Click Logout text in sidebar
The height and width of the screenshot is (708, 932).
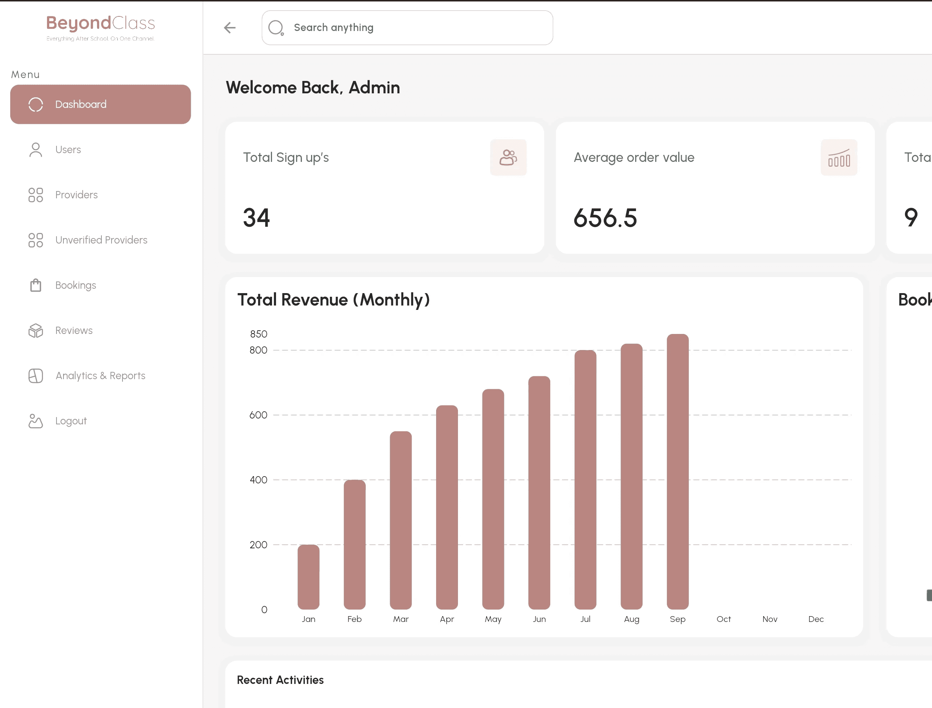click(71, 421)
